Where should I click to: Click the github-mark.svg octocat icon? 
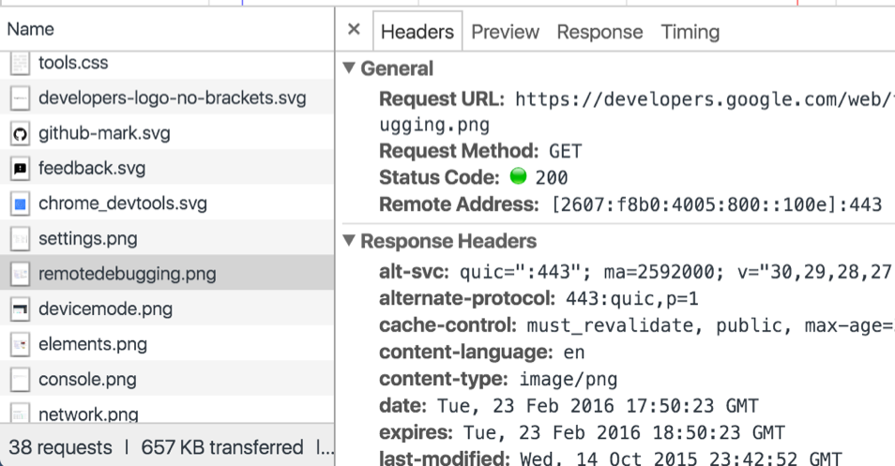coord(20,133)
